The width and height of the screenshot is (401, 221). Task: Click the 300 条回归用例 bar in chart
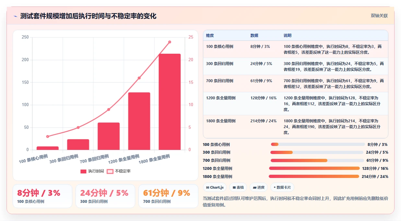pyautogui.click(x=78, y=144)
